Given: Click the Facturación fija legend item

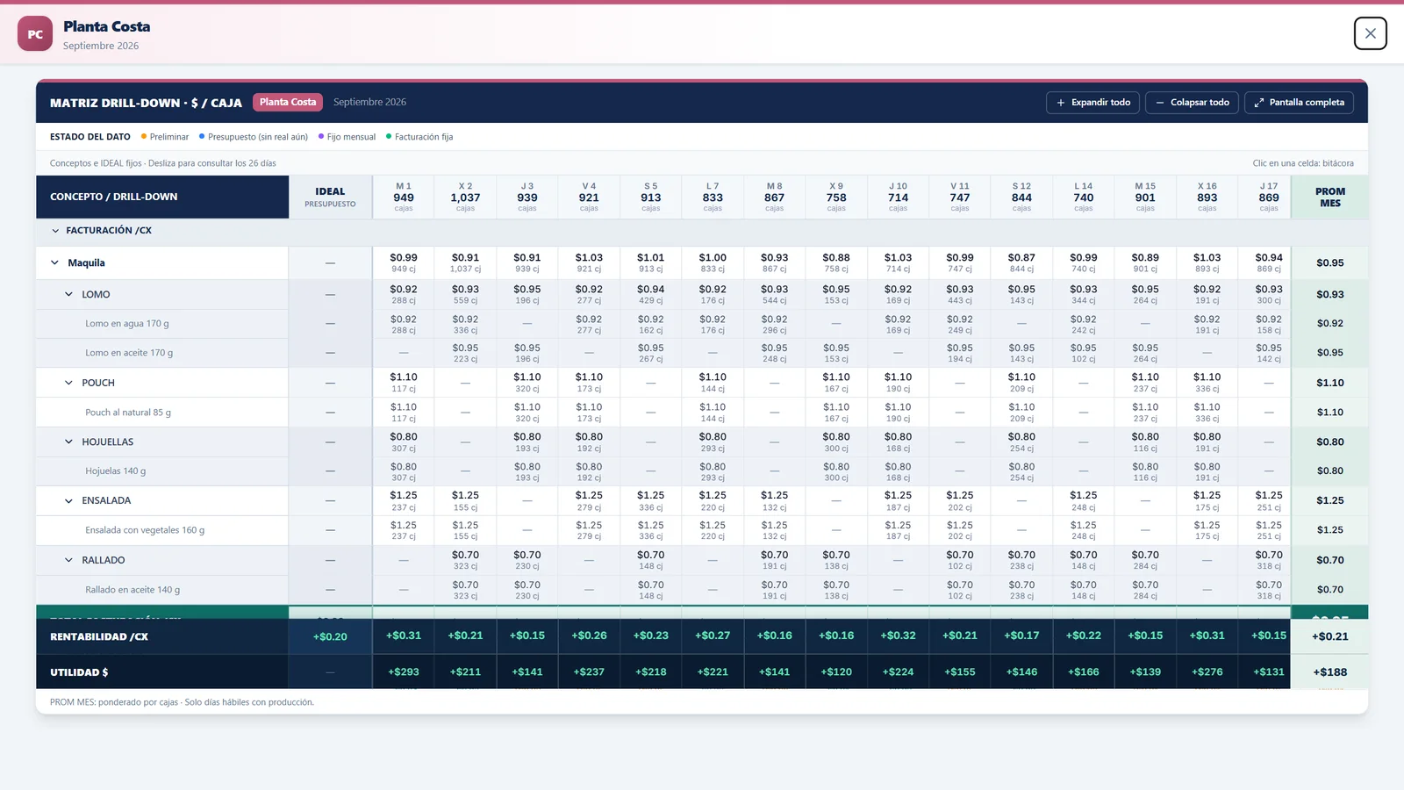Looking at the screenshot, I should (419, 137).
